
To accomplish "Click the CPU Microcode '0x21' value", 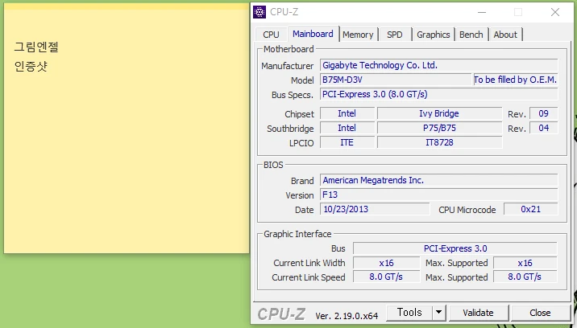I will (x=530, y=209).
